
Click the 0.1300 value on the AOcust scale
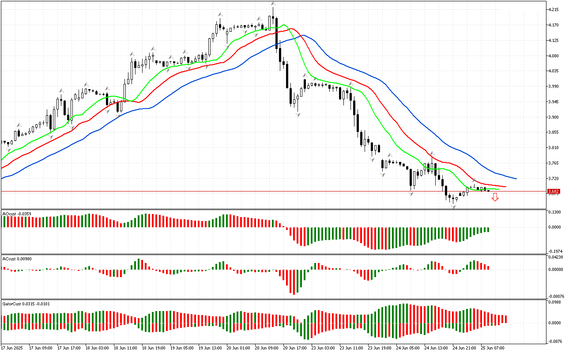(x=554, y=213)
